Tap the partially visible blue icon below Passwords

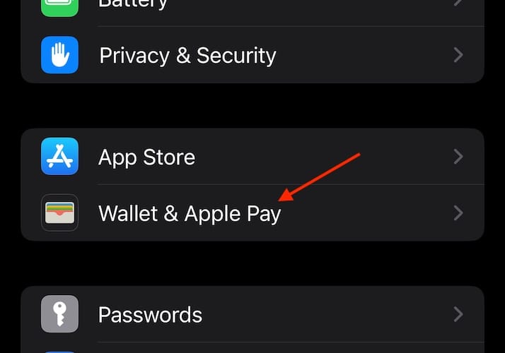tap(59, 352)
